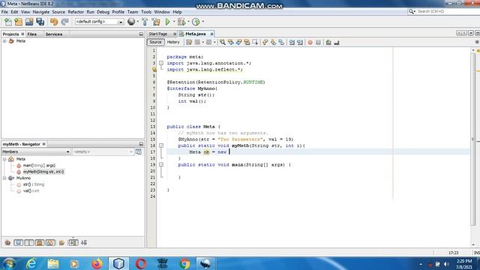Click the History view button
Image resolution: width=480 pixels, height=270 pixels.
tap(173, 42)
